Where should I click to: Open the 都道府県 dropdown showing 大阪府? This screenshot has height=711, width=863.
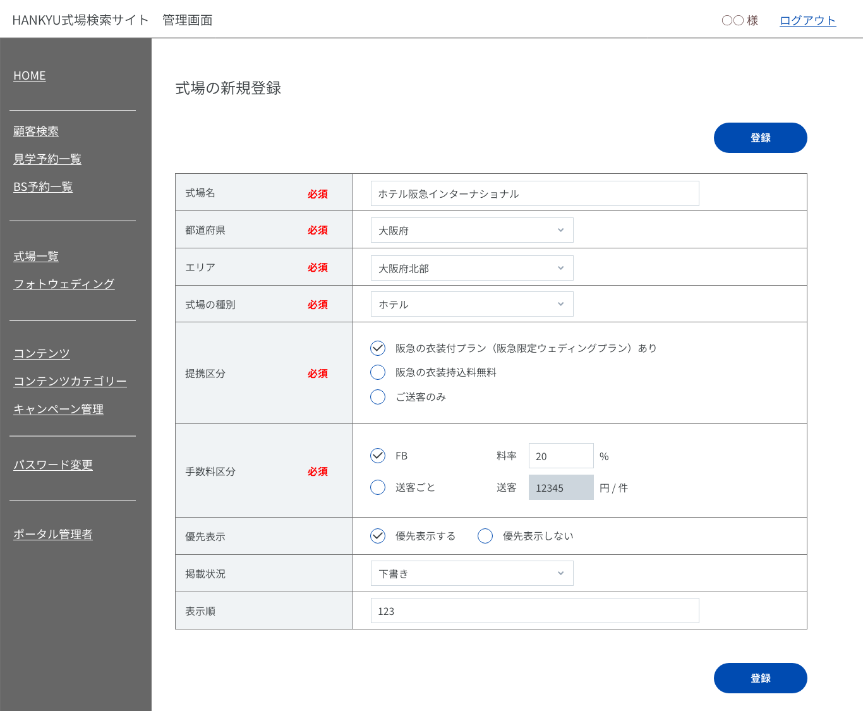(471, 231)
